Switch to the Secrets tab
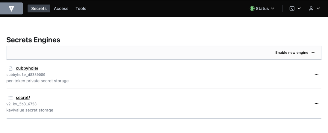 39,8
